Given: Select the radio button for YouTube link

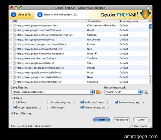Looking at the screenshot, I should click(x=10, y=58).
